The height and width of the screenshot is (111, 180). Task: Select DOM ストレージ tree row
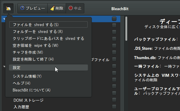[x=61, y=100]
